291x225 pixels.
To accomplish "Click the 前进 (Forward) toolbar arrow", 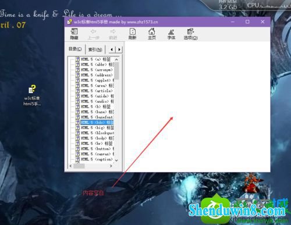I will click(x=113, y=34).
